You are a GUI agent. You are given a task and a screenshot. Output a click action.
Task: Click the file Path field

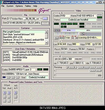pyautogui.click(x=23, y=19)
